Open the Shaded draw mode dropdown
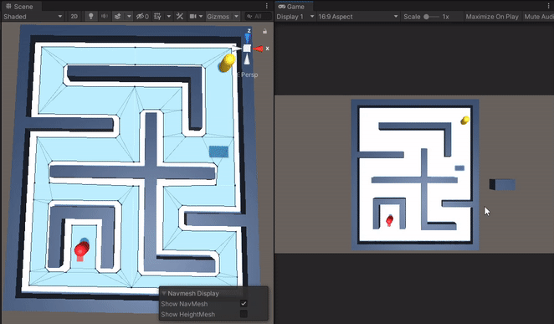554x324 pixels. (33, 17)
